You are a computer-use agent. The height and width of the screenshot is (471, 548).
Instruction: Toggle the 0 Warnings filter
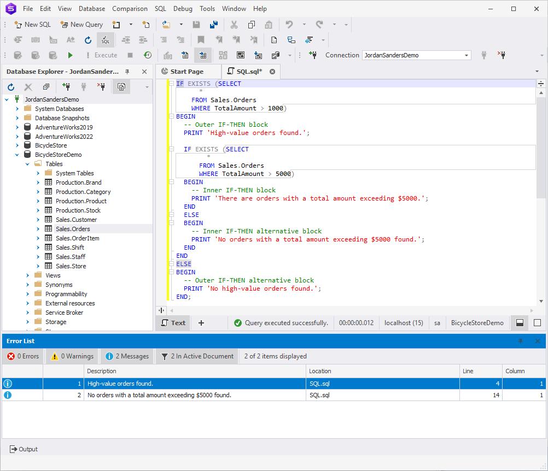coord(72,356)
